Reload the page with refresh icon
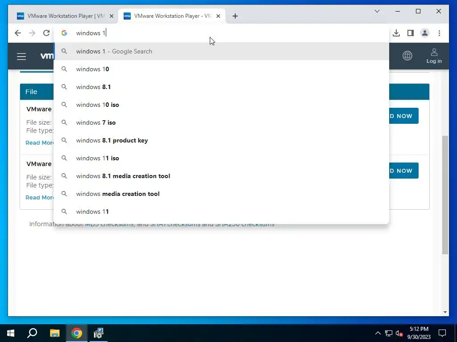The width and height of the screenshot is (457, 342). point(46,33)
